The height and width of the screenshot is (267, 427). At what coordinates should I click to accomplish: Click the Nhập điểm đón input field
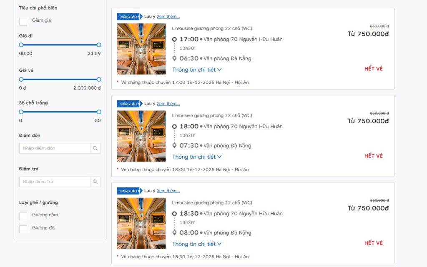tap(54, 148)
